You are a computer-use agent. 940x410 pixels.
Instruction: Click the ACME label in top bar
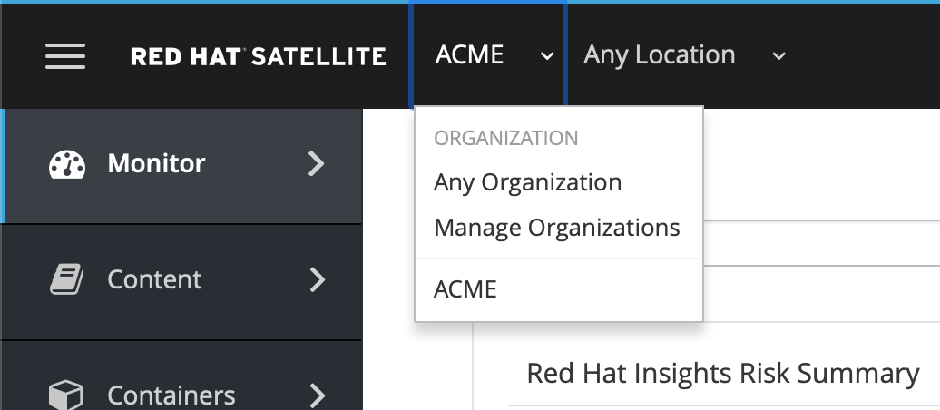(469, 55)
